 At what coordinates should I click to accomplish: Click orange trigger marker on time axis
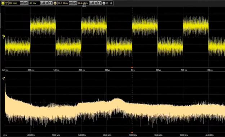pyautogui.click(x=132, y=67)
